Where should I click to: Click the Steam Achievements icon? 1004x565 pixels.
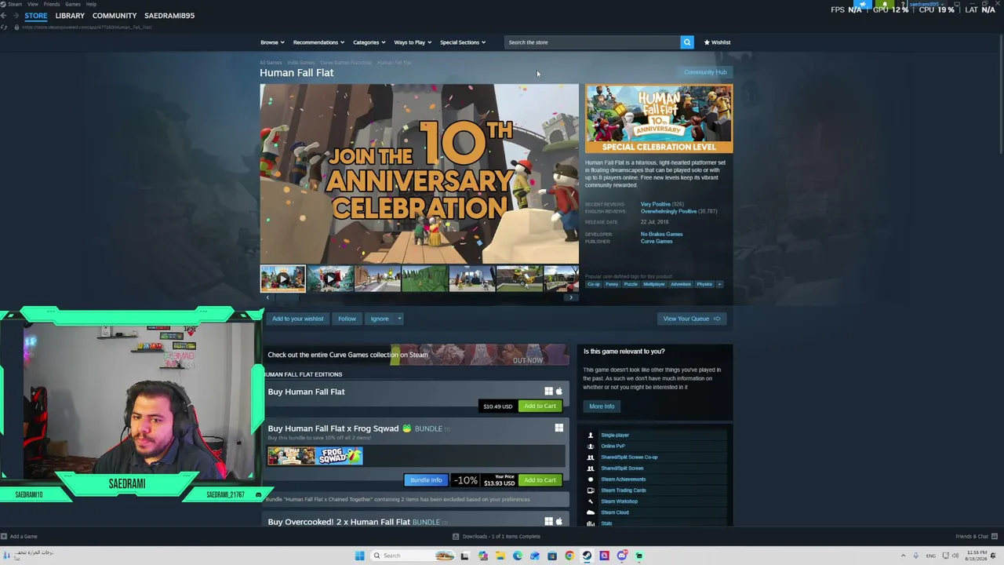pos(591,479)
